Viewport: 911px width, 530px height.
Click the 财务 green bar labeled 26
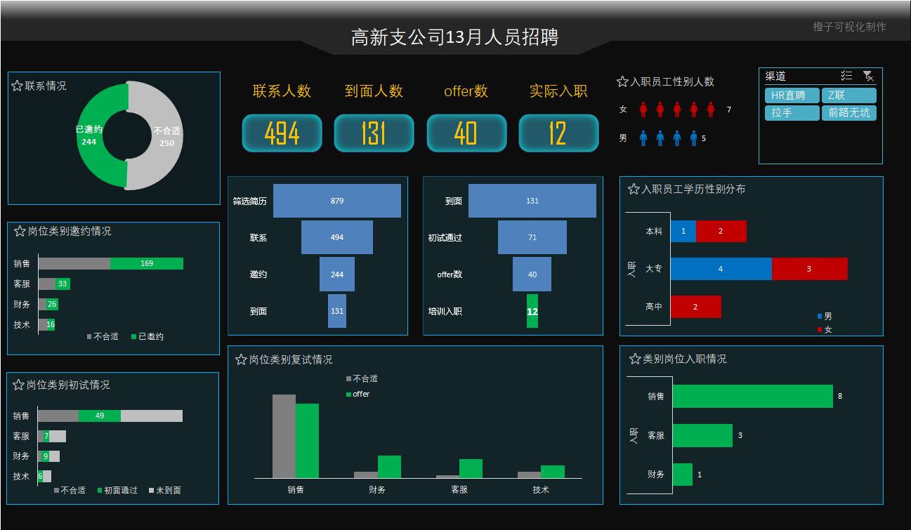[x=53, y=304]
